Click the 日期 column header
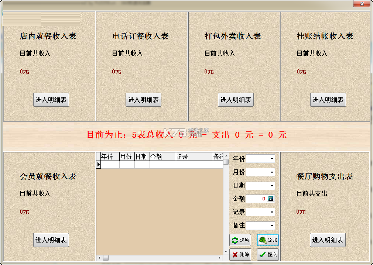 point(142,156)
